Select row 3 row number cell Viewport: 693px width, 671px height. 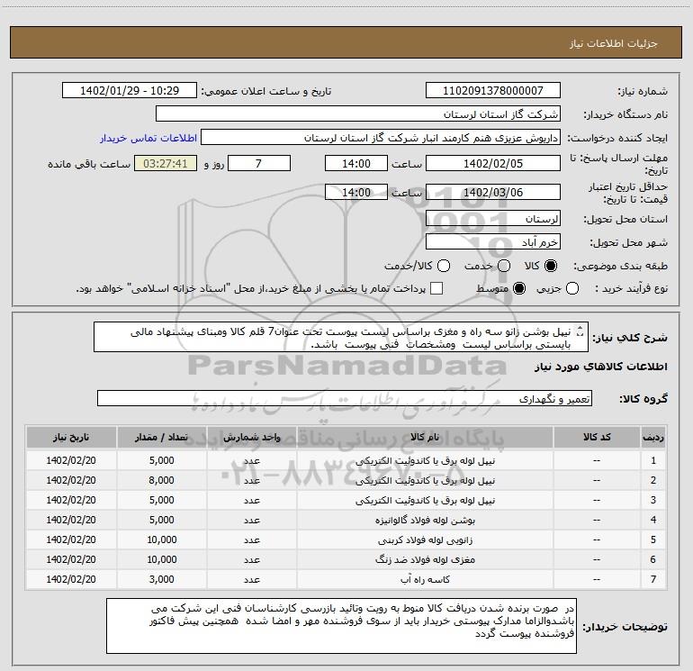[653, 500]
